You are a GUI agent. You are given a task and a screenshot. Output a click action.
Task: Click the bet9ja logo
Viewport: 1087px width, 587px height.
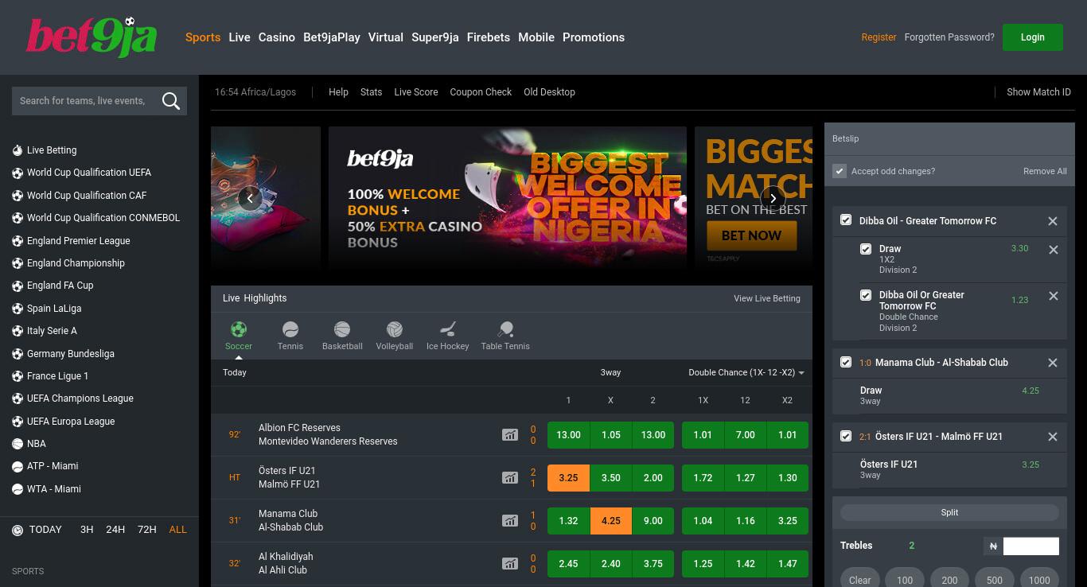(x=92, y=37)
